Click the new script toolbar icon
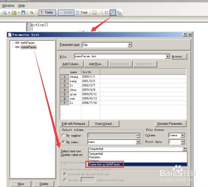The width and height of the screenshot is (208, 187). tap(5, 13)
